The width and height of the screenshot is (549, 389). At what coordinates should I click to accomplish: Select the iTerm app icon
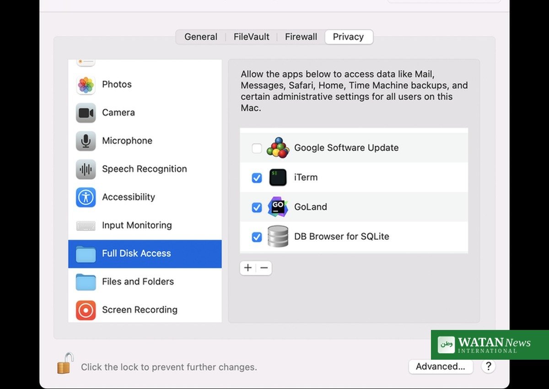[278, 178]
